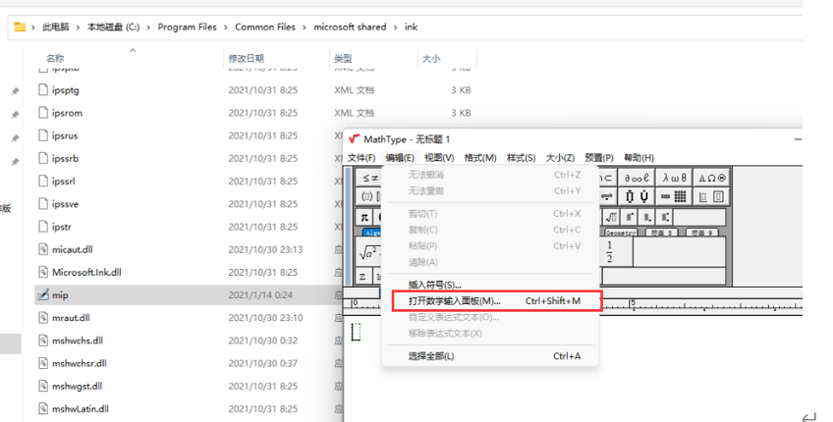Select the mshwchs.dll file row

click(189, 341)
